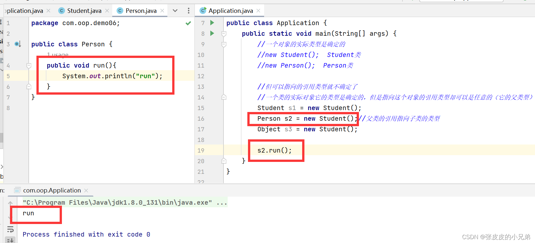This screenshot has height=243, width=535.
Task: Click the Java class icon on the Student.java tab
Action: (x=62, y=11)
